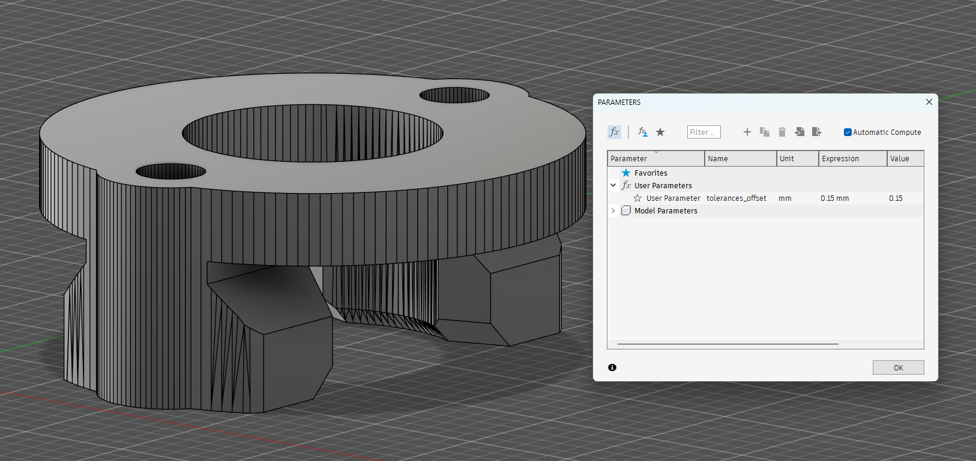Click the Expression column header
Viewport: 976px width, 461px height.
853,158
